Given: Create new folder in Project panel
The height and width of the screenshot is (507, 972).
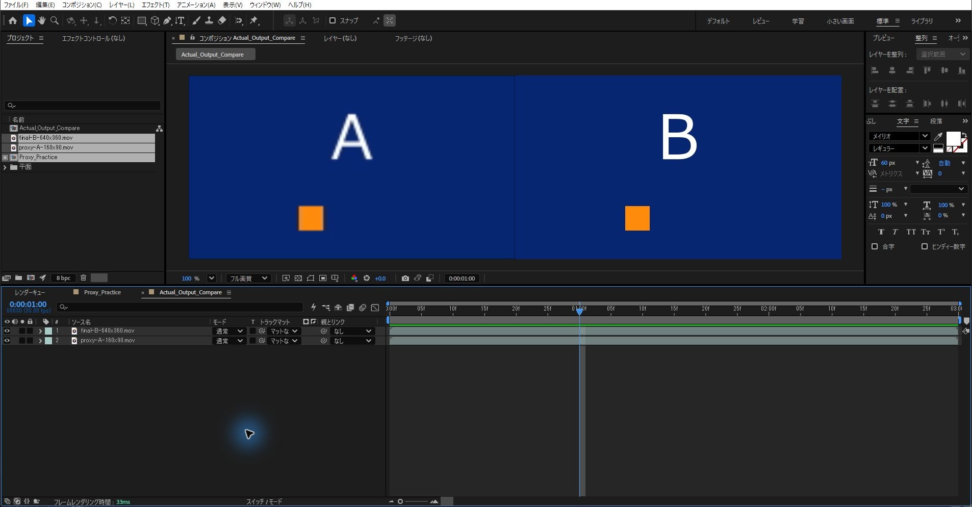Looking at the screenshot, I should point(18,278).
